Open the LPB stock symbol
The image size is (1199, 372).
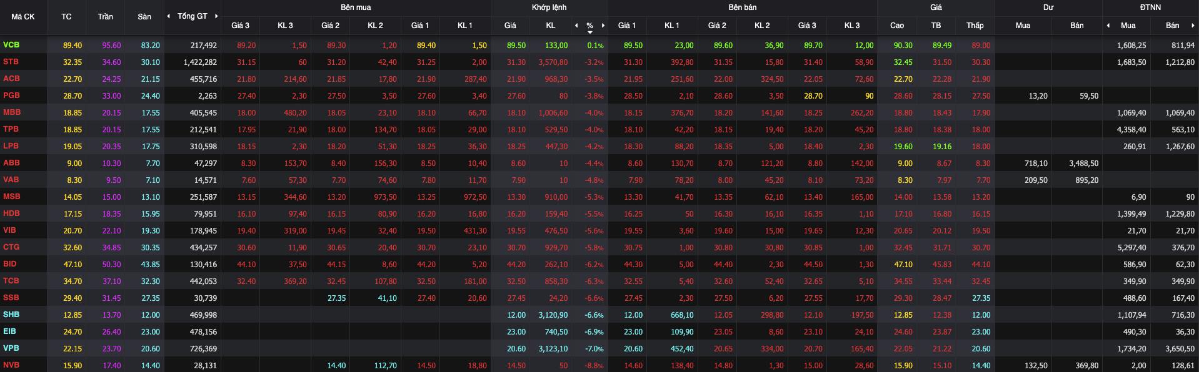tap(11, 146)
